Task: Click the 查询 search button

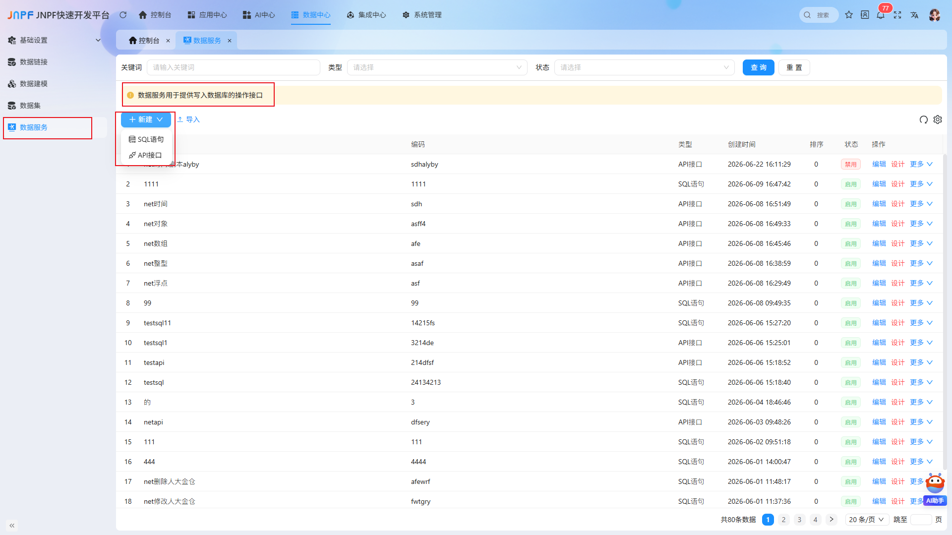Action: pyautogui.click(x=758, y=67)
